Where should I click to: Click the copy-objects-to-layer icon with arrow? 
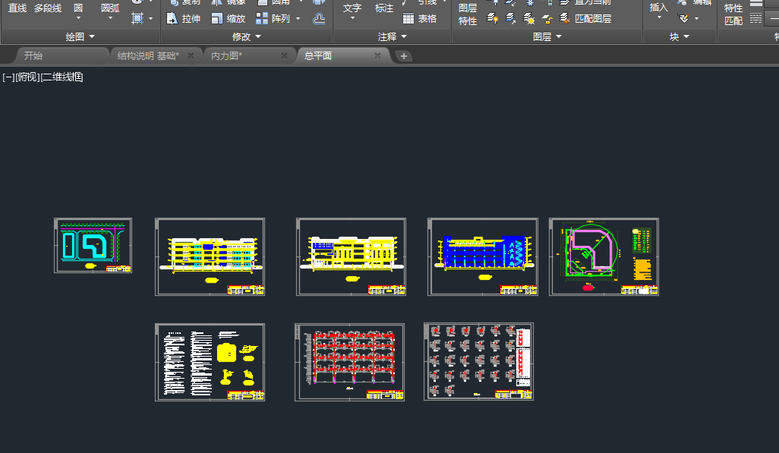point(510,19)
